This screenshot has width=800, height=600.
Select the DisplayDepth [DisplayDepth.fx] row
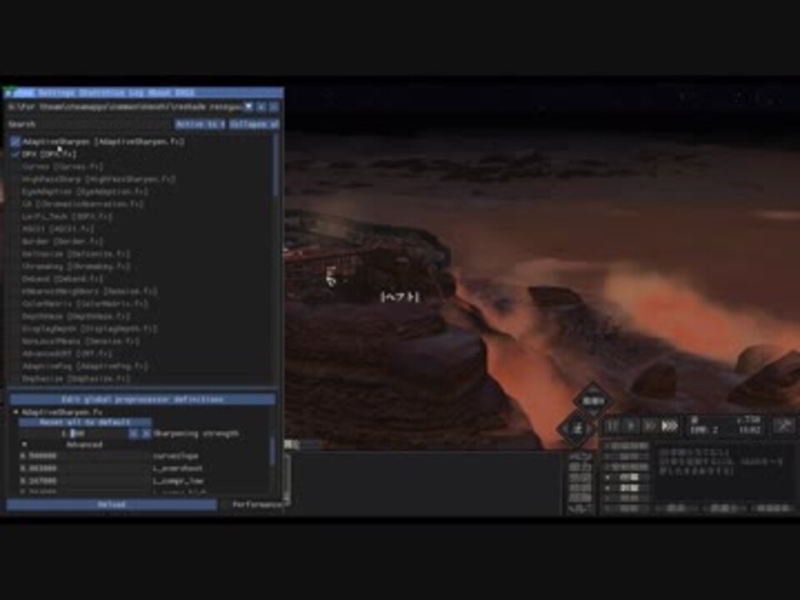(89, 328)
